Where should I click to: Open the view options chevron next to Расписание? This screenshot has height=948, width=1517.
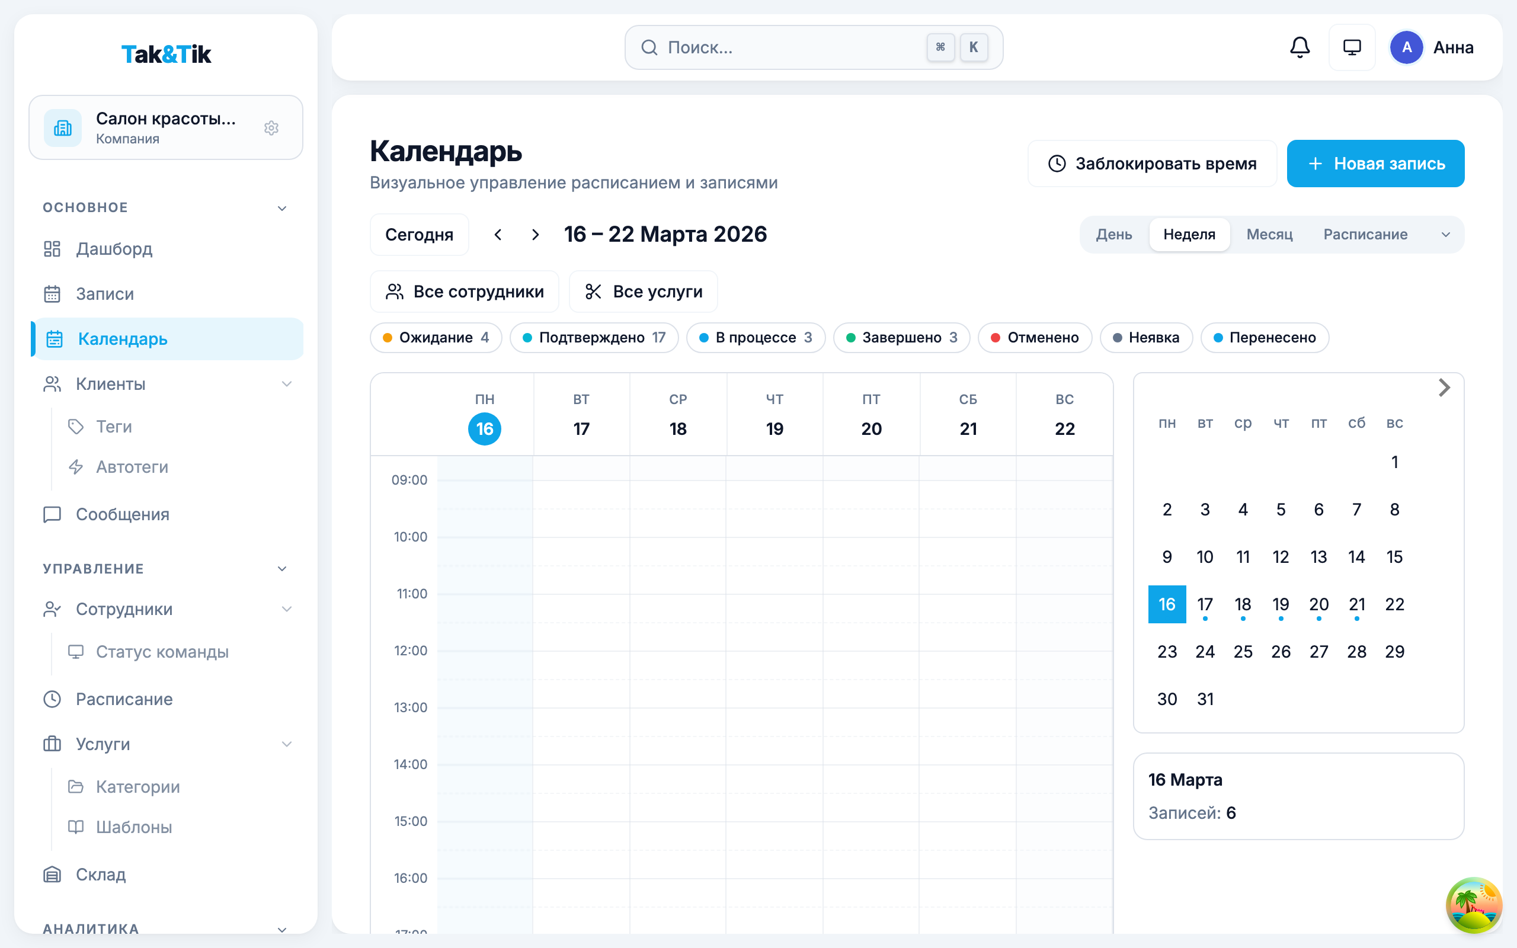[1446, 235]
